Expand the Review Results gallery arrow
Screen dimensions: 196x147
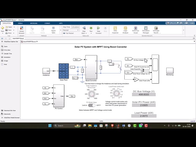point(183,30)
